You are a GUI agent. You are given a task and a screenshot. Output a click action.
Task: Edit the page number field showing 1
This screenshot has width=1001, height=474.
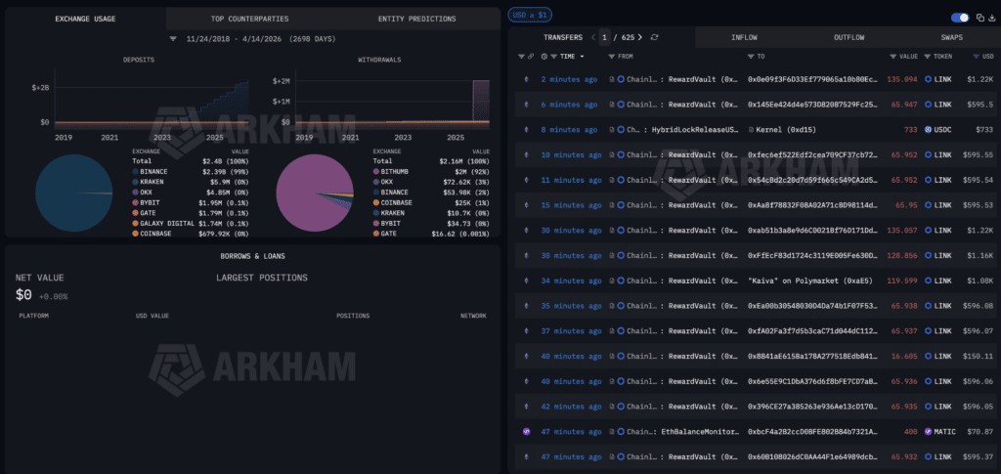coord(604,38)
